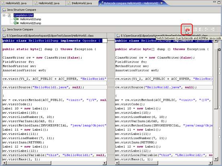
Task: Click the left pane HelloWorld1.class path label
Action: tap(50, 36)
